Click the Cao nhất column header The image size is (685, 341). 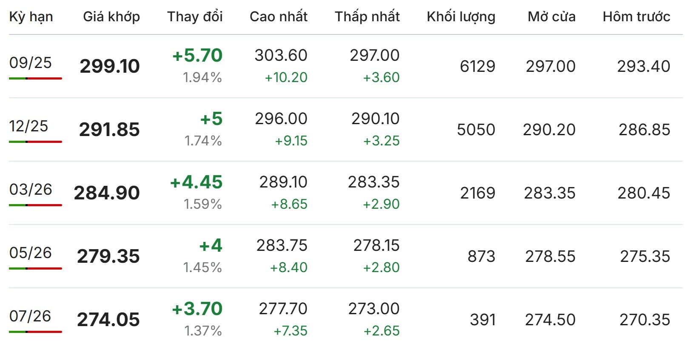[x=279, y=17]
